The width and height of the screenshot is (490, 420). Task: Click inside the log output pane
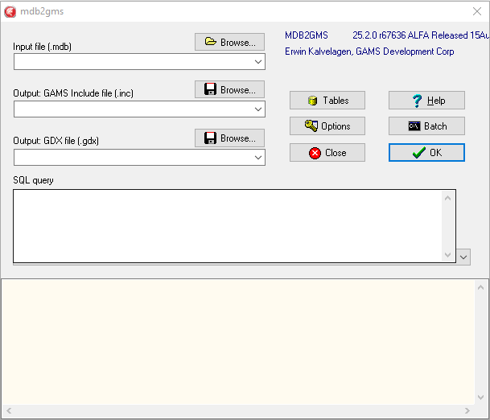(237, 342)
